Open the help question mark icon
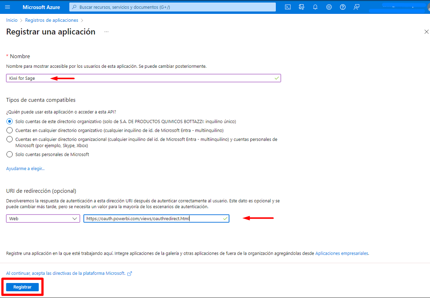Image resolution: width=430 pixels, height=298 pixels. pyautogui.click(x=342, y=7)
